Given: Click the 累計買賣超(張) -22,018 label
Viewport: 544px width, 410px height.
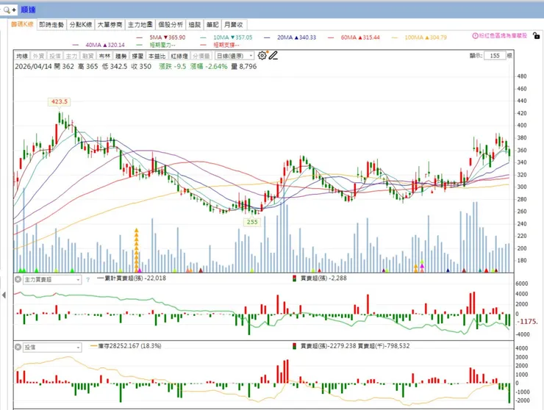Looking at the screenshot, I should [x=132, y=278].
